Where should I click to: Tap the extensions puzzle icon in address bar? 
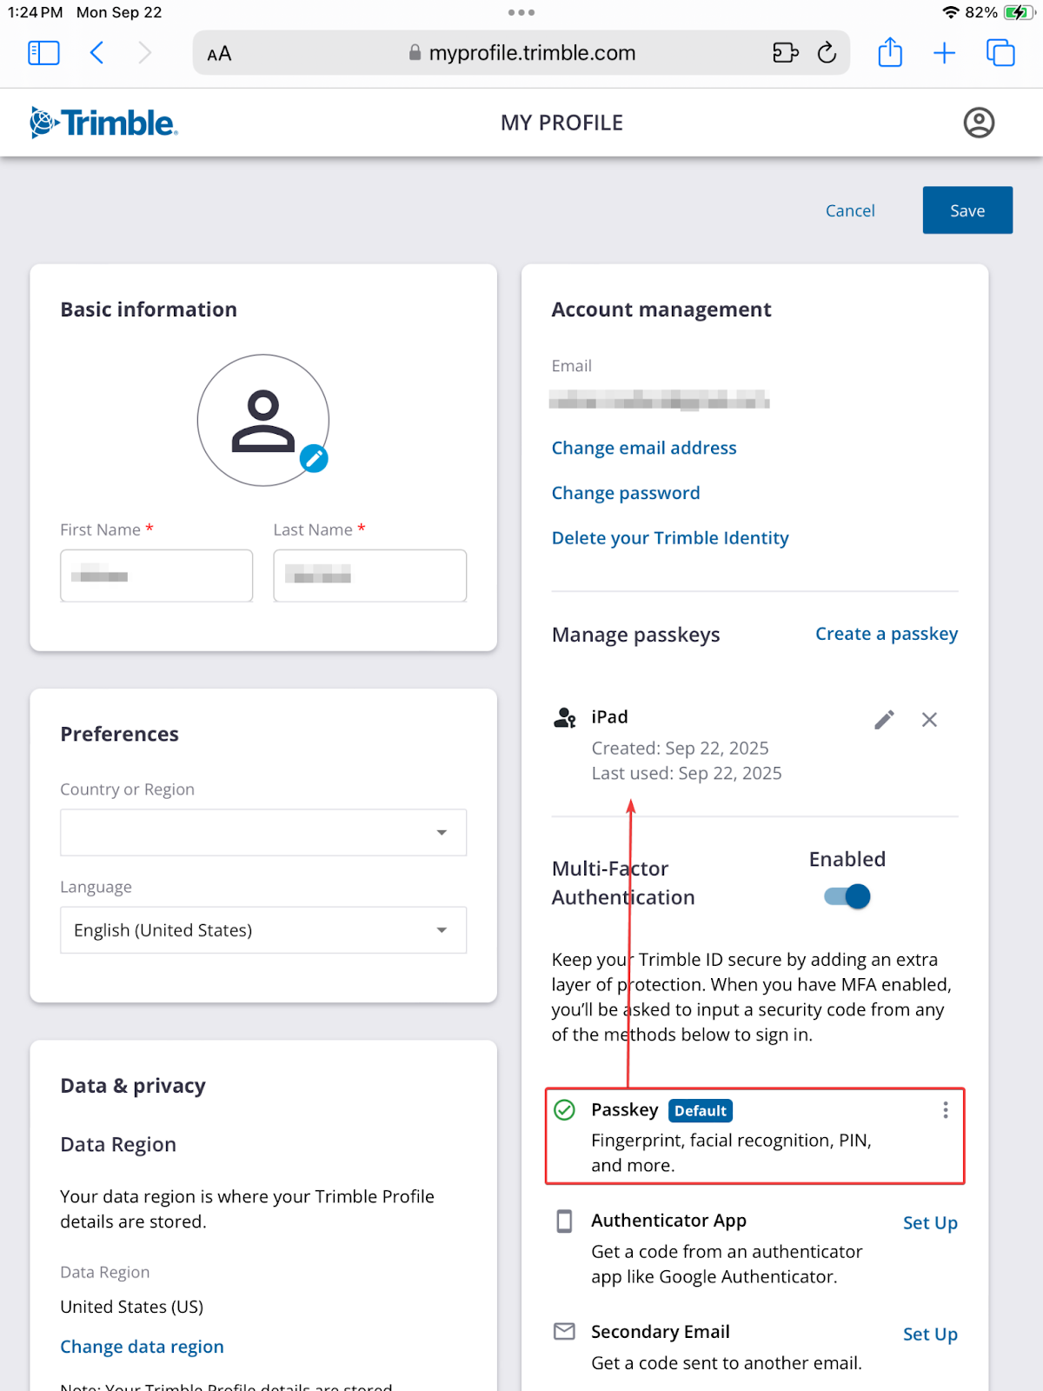click(x=785, y=53)
